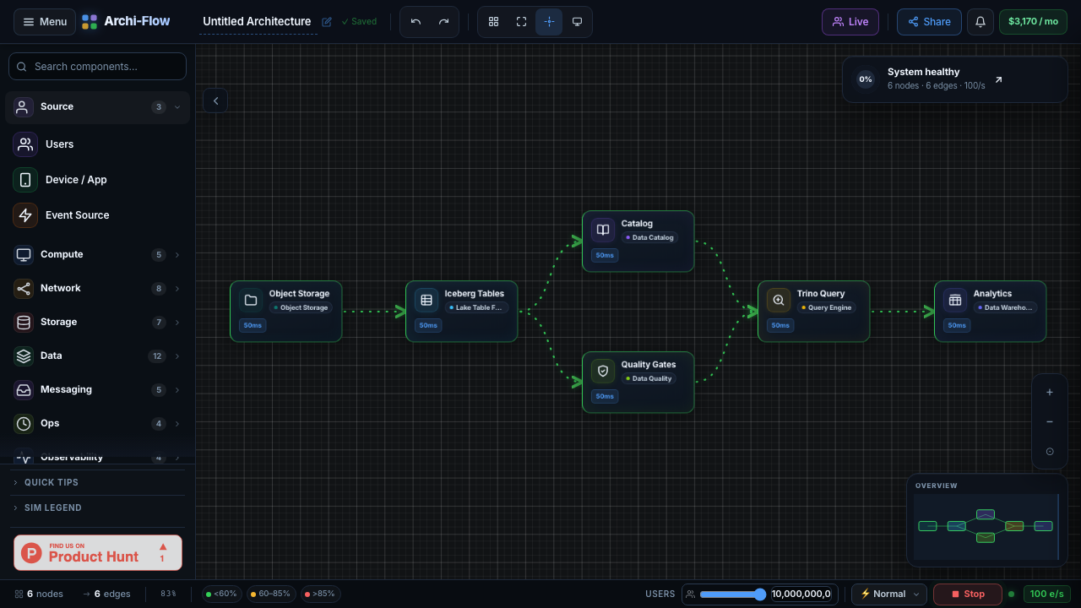This screenshot has height=608, width=1081.
Task: Click the Catalog node 50ms badge
Action: [605, 256]
